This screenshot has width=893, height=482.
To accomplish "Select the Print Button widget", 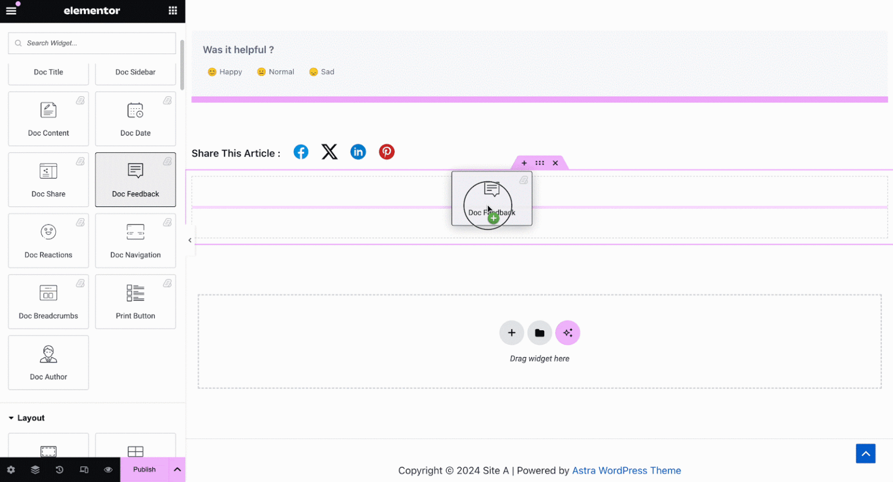I will [135, 302].
